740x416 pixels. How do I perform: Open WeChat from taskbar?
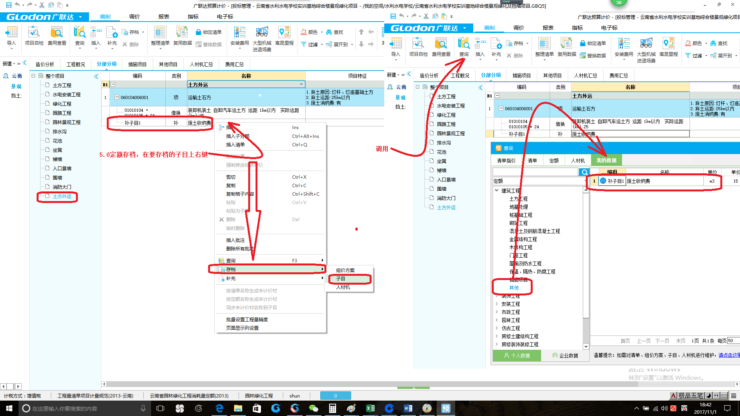point(313,408)
